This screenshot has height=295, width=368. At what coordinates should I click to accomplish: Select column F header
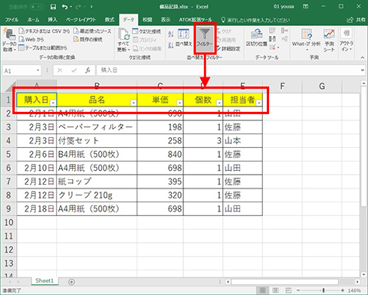[x=282, y=86]
